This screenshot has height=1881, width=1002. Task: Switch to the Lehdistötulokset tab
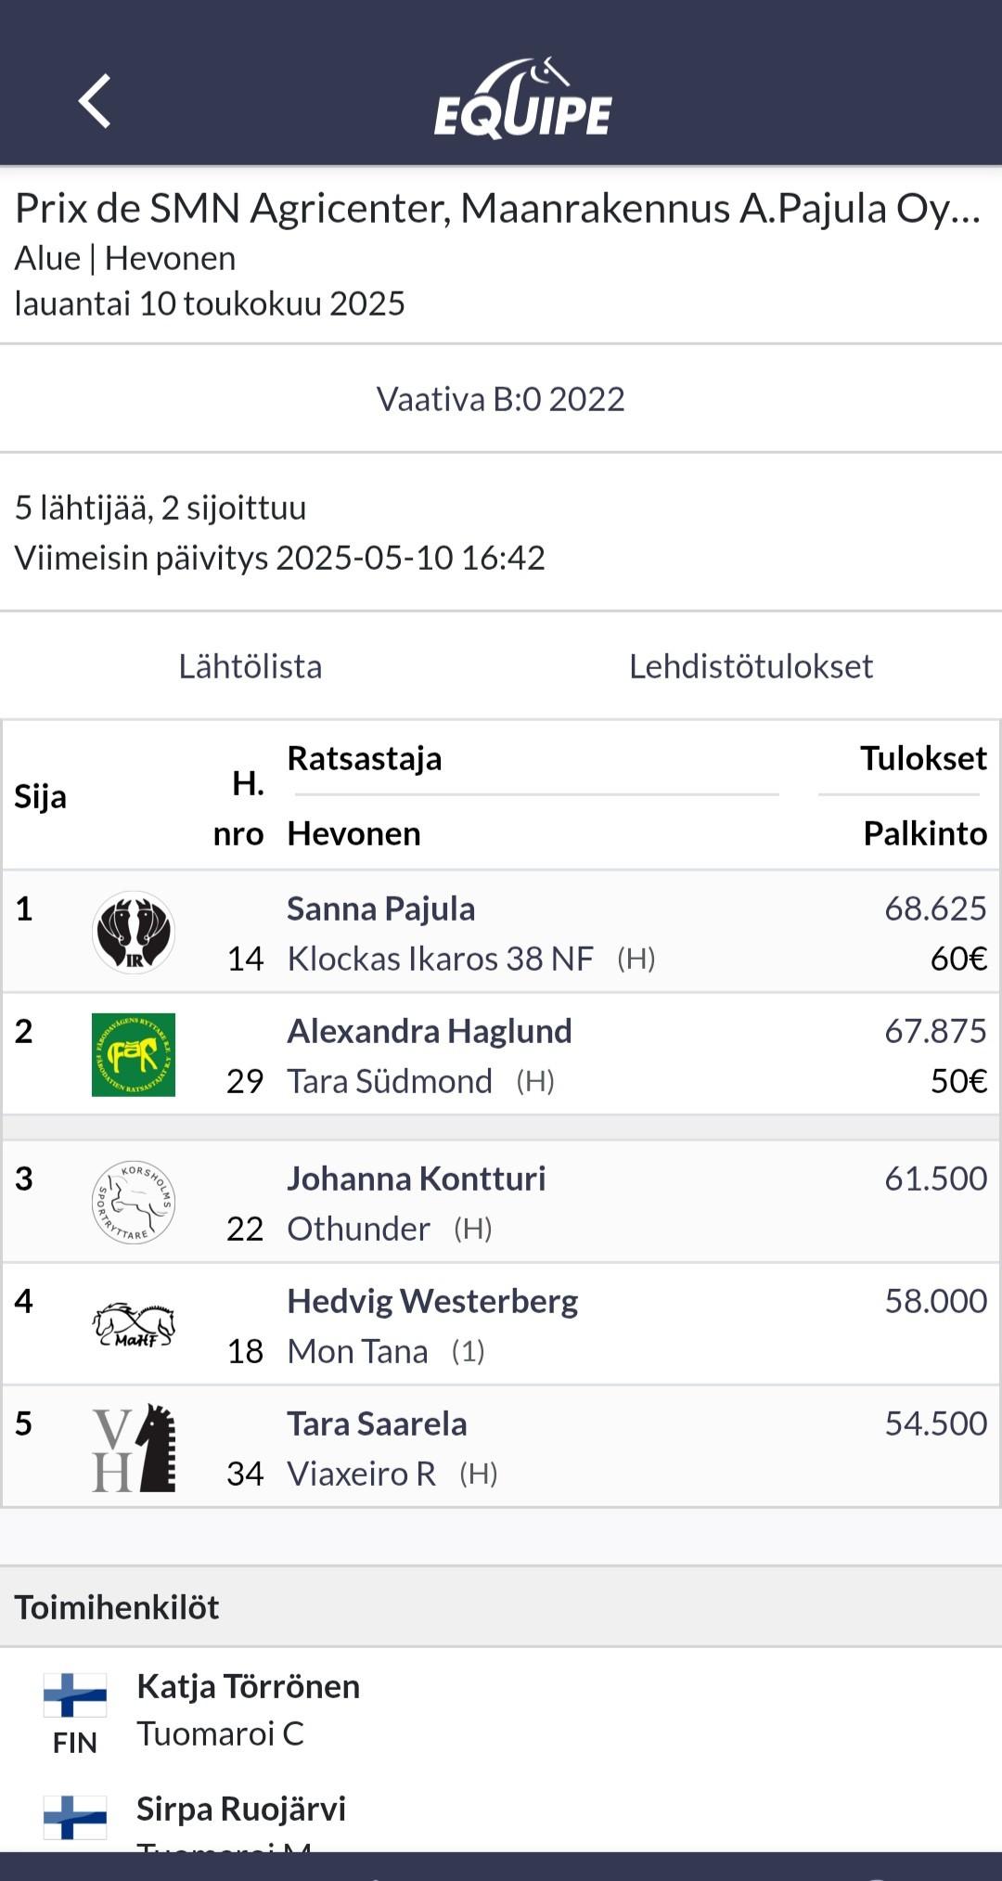(751, 666)
